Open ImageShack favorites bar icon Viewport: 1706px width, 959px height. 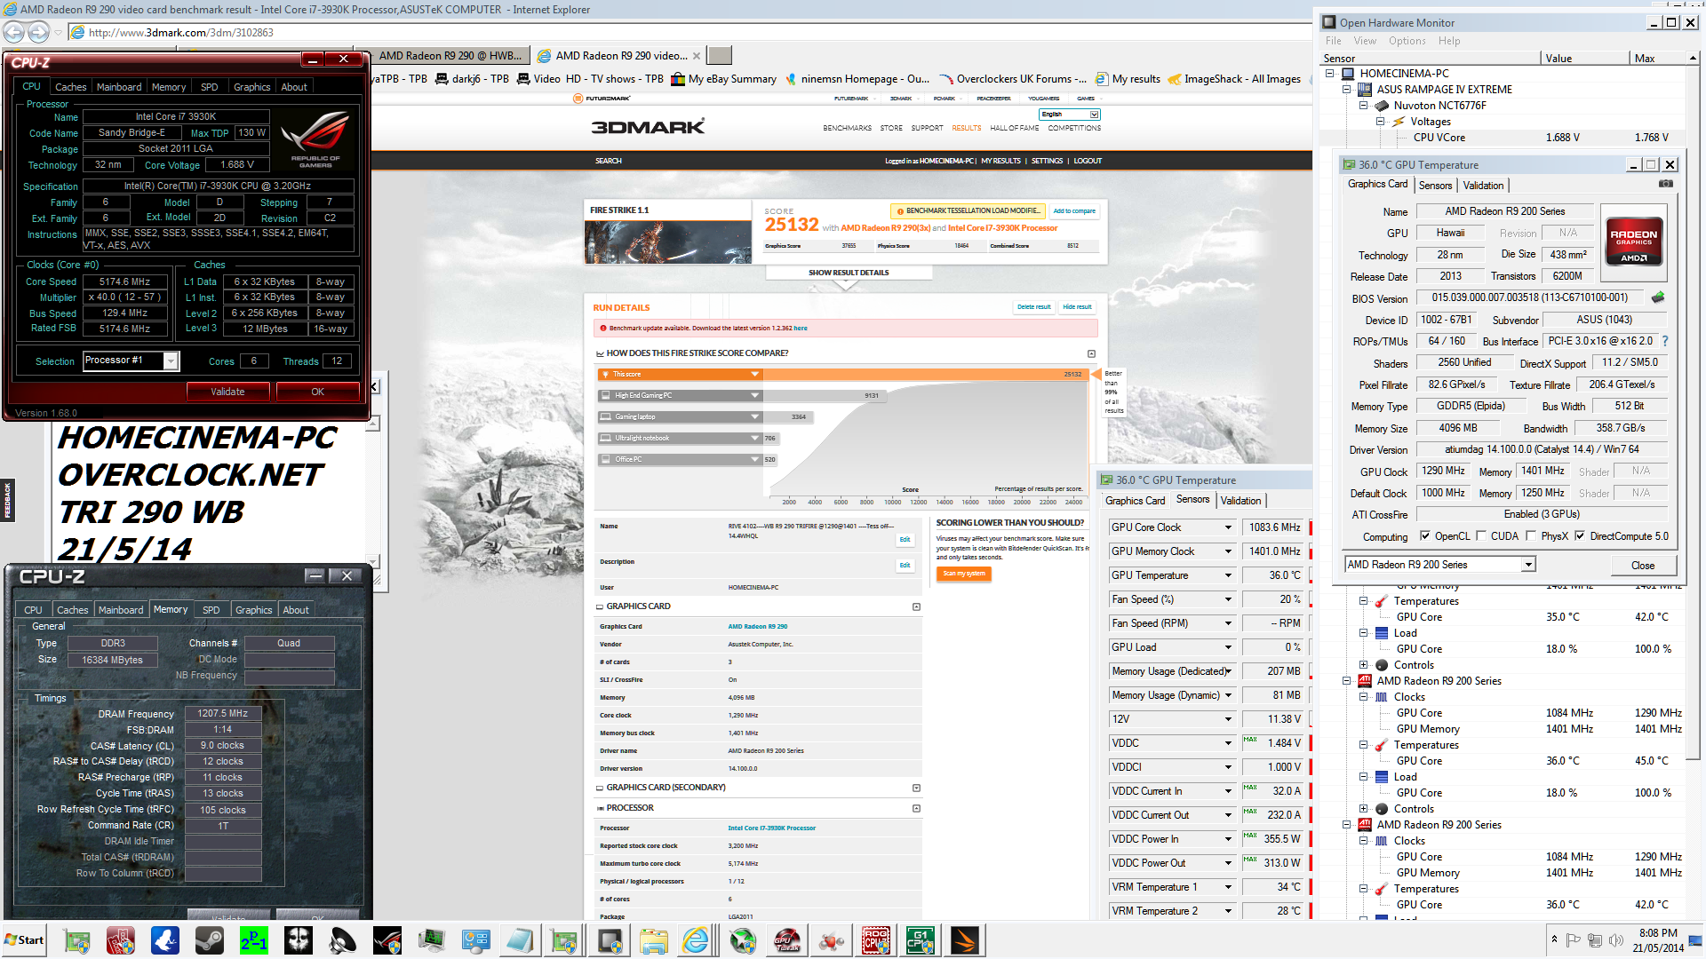tap(1175, 79)
